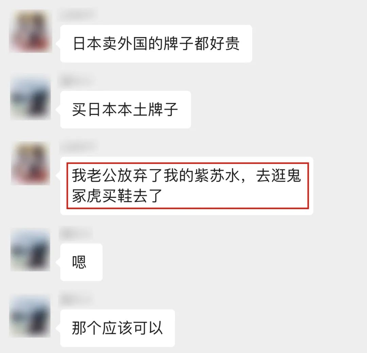The height and width of the screenshot is (353, 367).
Task: Click 我老公放弃了 at start of highlighted message
Action: click(117, 175)
